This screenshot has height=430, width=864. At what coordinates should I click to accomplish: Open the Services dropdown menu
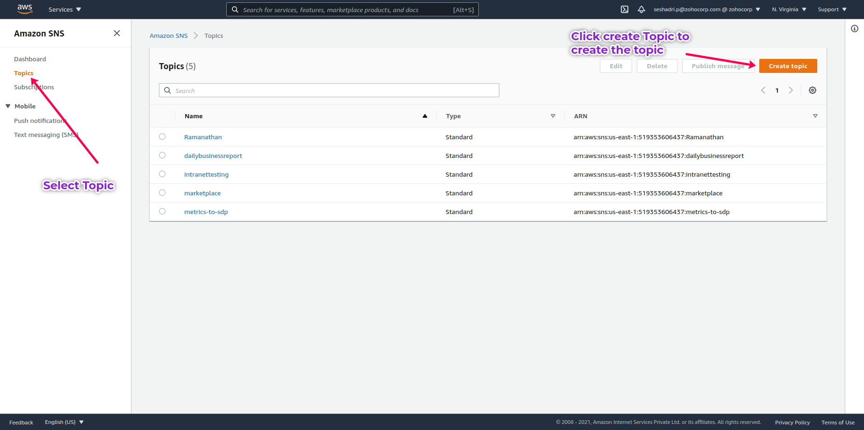65,9
